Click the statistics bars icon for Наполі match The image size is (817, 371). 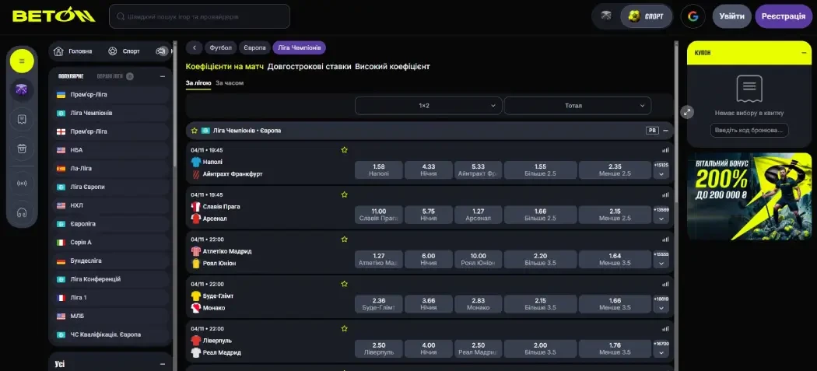665,150
